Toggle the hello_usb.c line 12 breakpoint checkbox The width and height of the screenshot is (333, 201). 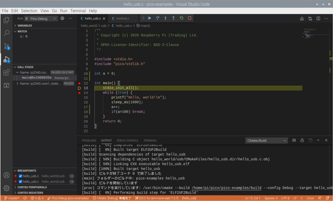pyautogui.click(x=20, y=176)
